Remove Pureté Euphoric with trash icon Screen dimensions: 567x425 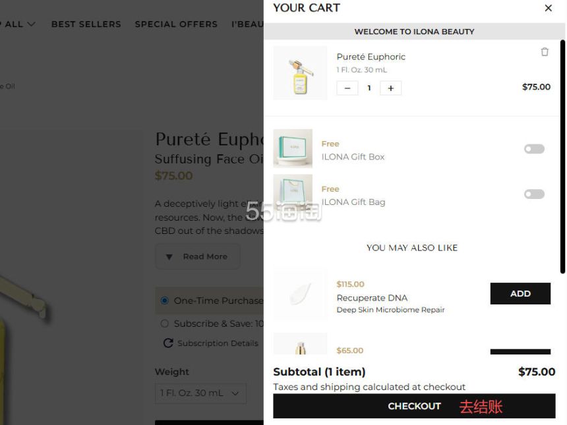tap(545, 52)
